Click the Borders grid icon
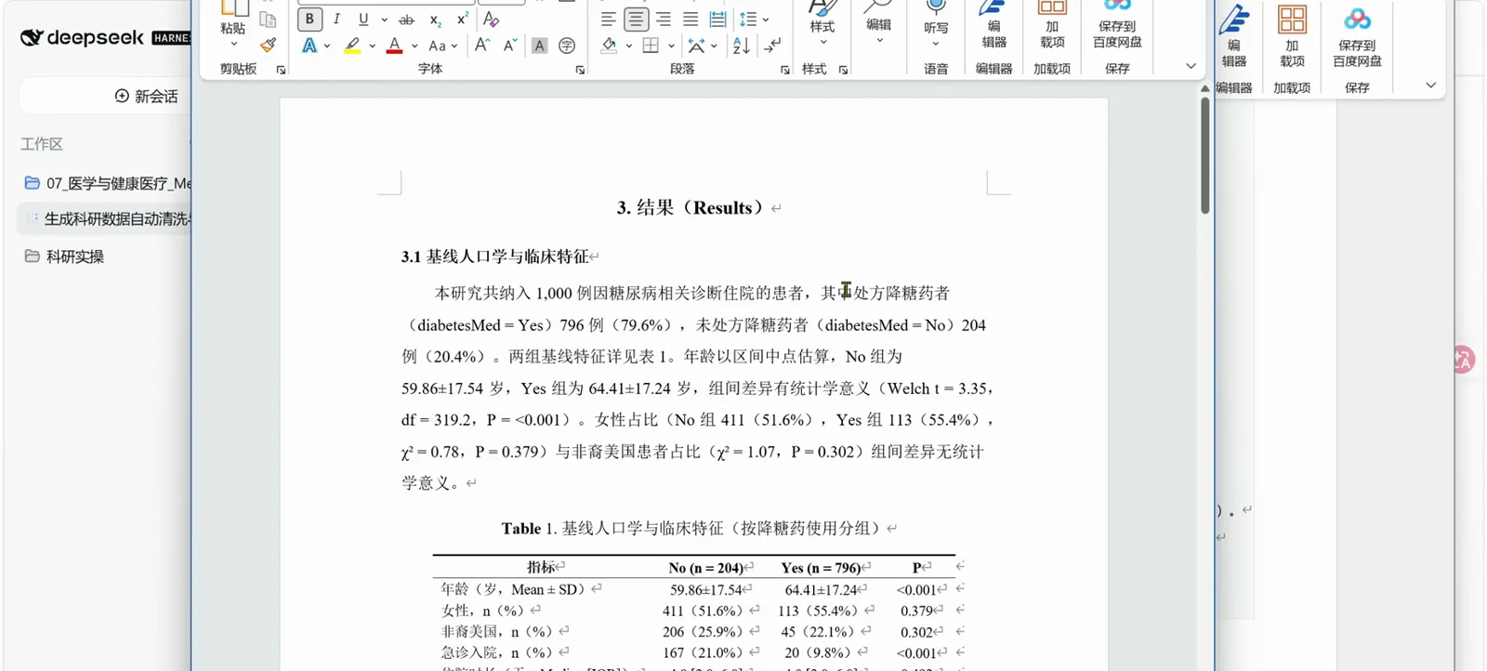 651,46
